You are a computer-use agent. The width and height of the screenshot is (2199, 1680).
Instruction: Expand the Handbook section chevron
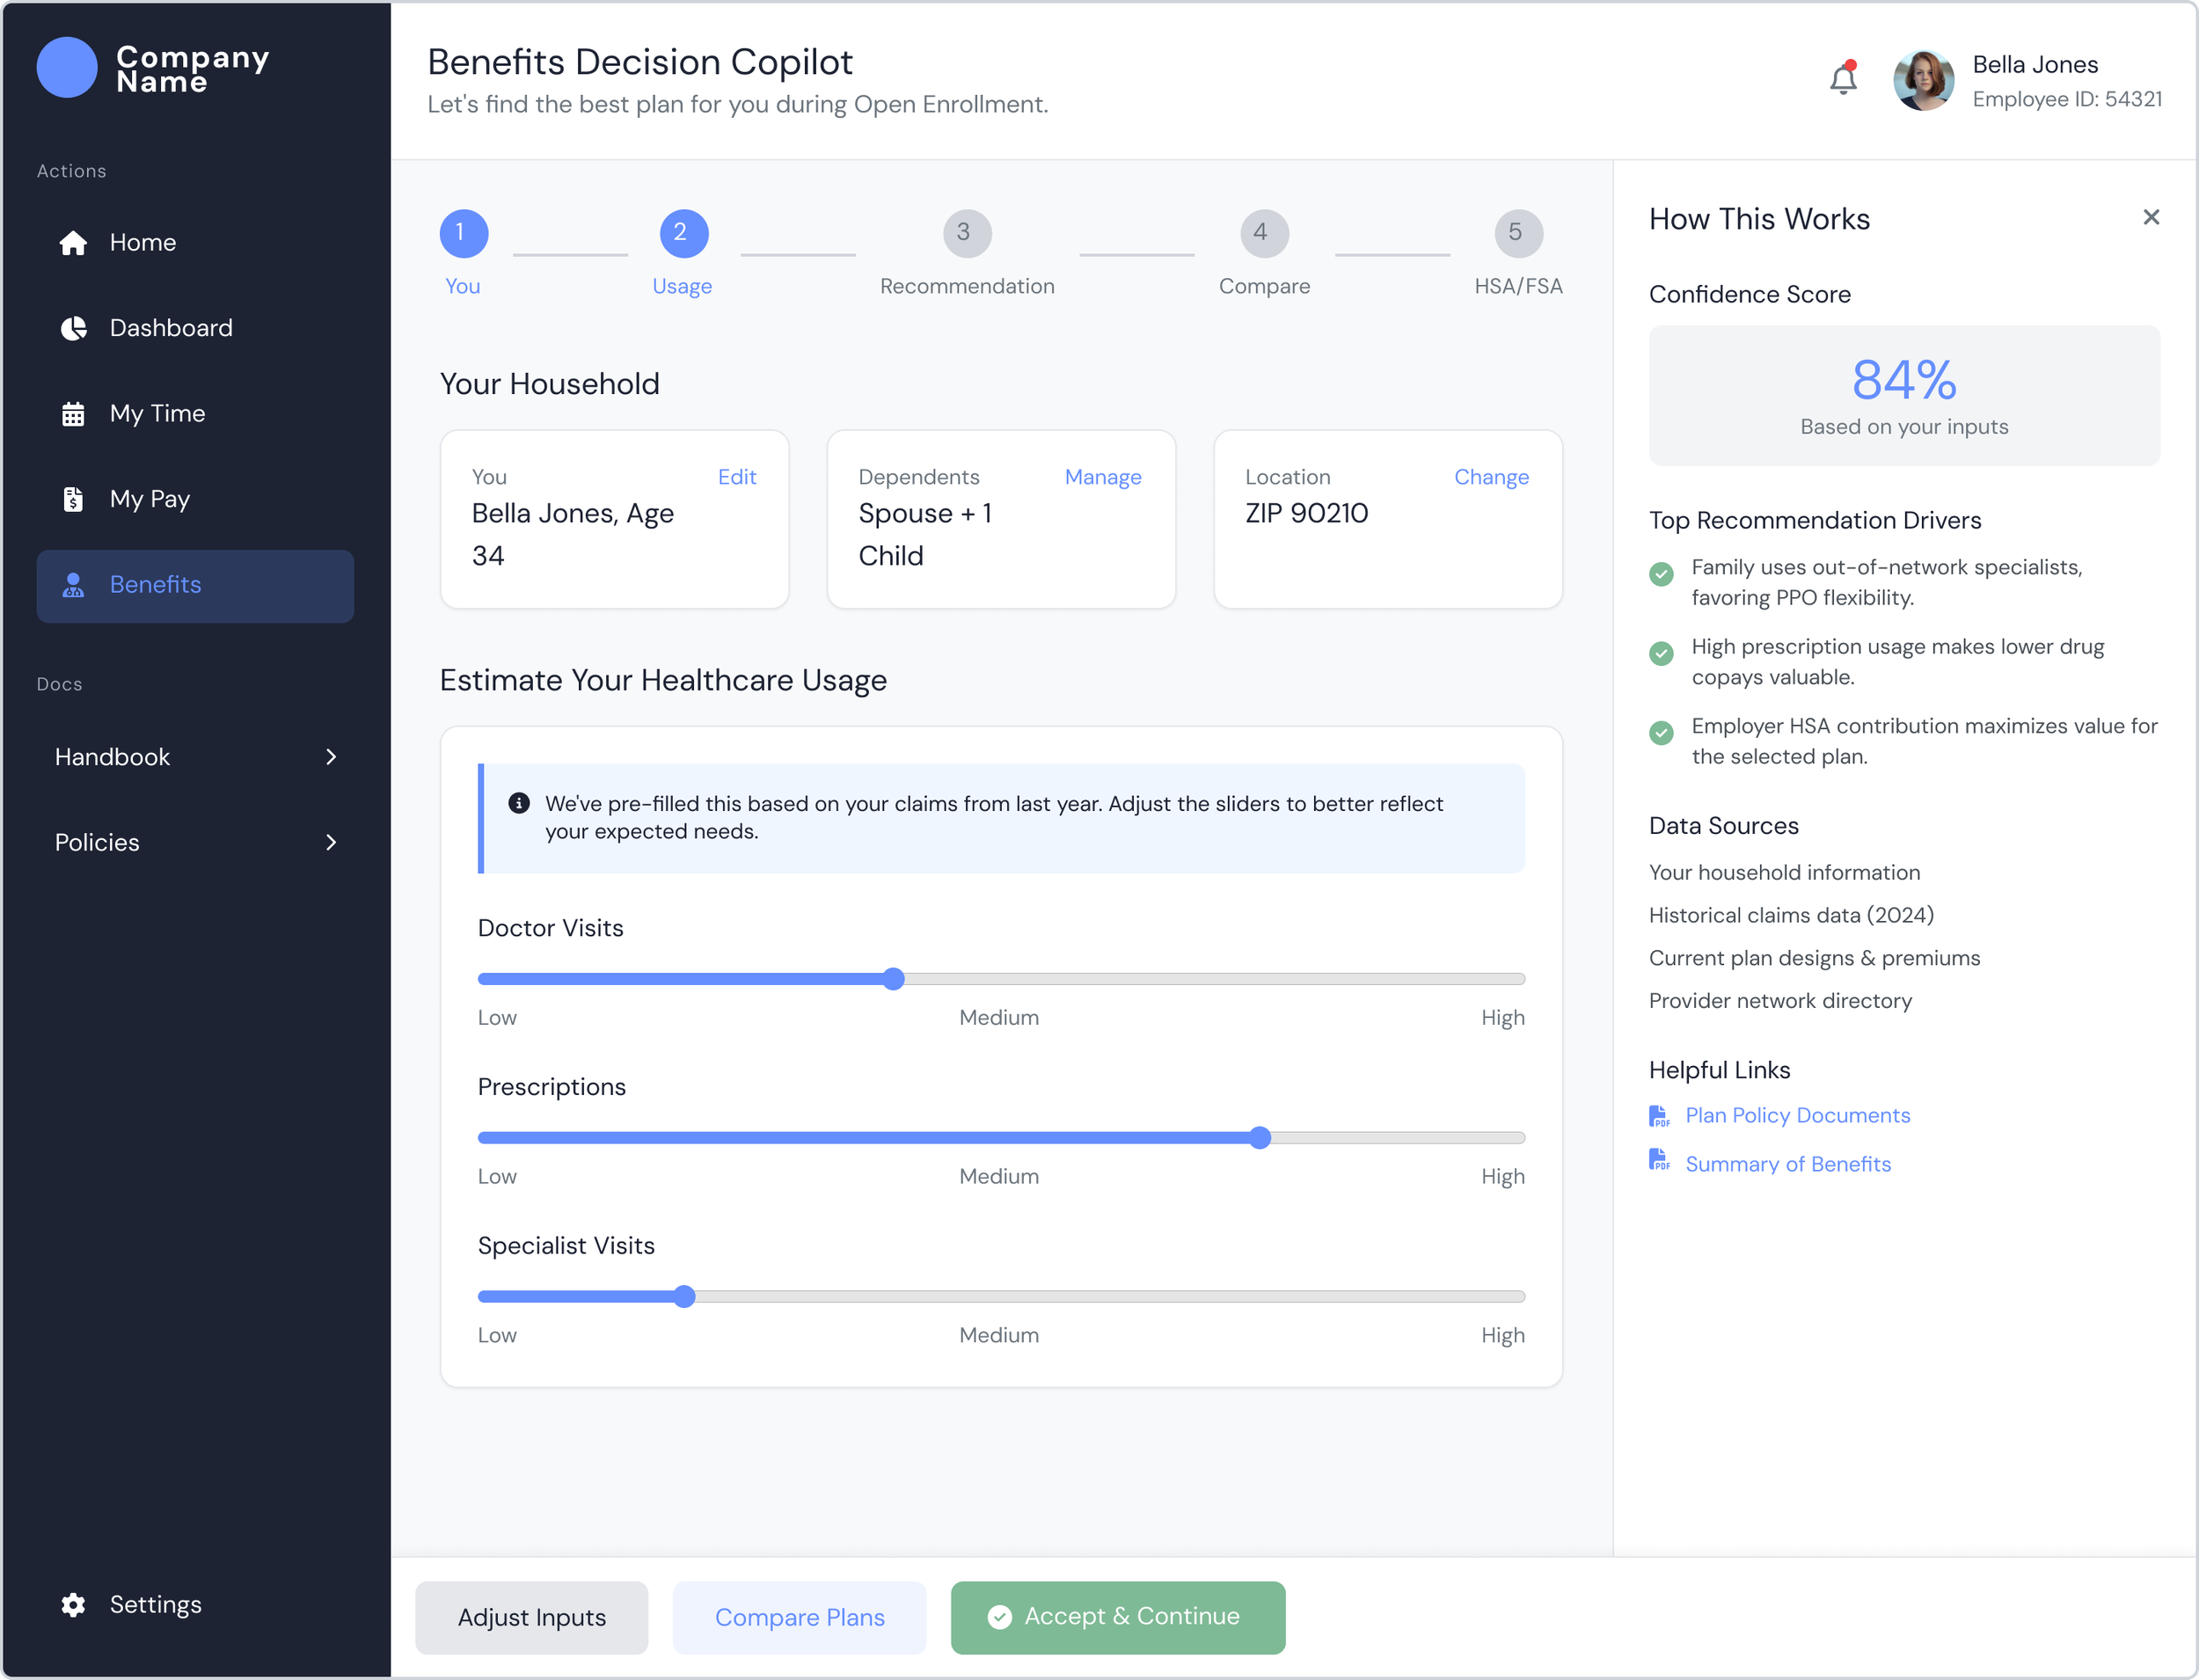[331, 757]
